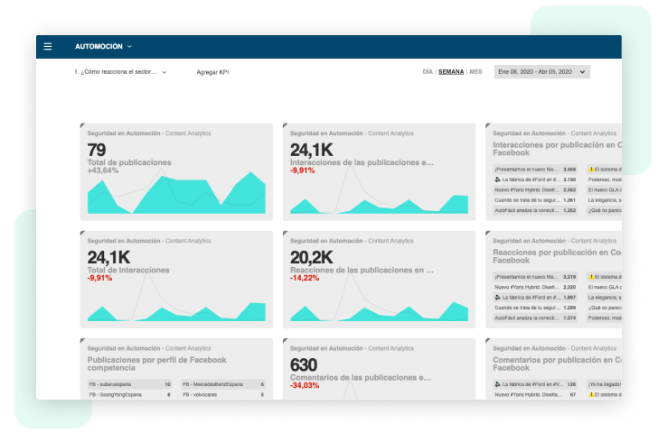Click corner flag icon on Total de Interacciones card

click(x=82, y=233)
